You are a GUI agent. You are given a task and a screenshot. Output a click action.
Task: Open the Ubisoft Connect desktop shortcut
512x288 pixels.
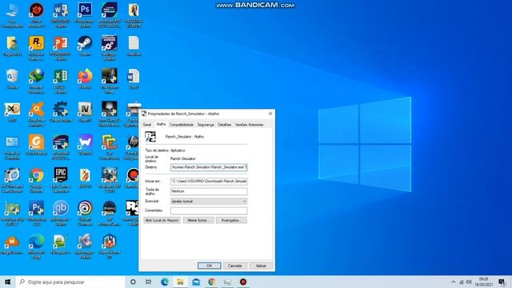point(85,214)
